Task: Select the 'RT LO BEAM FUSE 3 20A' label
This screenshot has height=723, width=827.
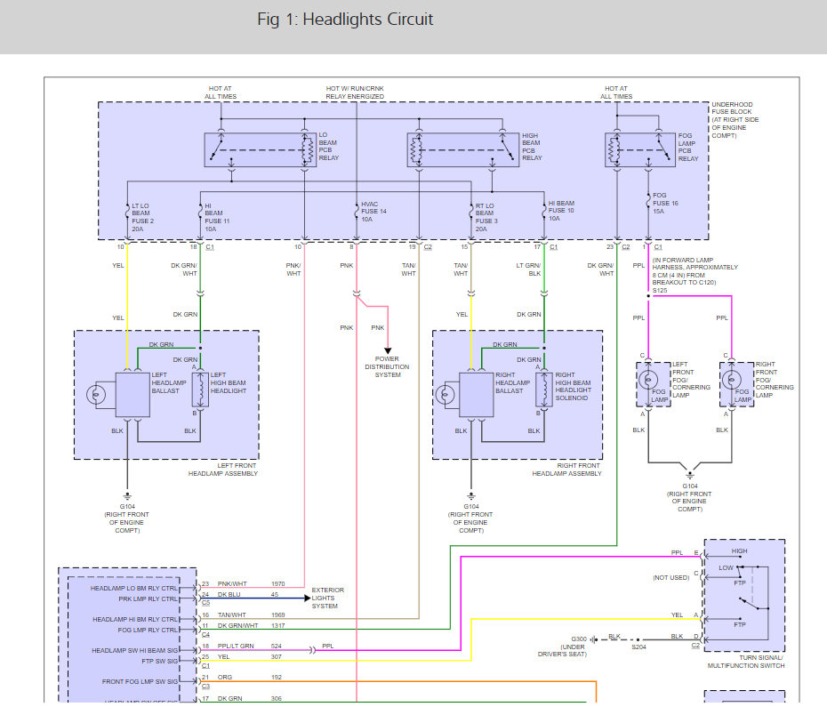Action: tap(486, 217)
